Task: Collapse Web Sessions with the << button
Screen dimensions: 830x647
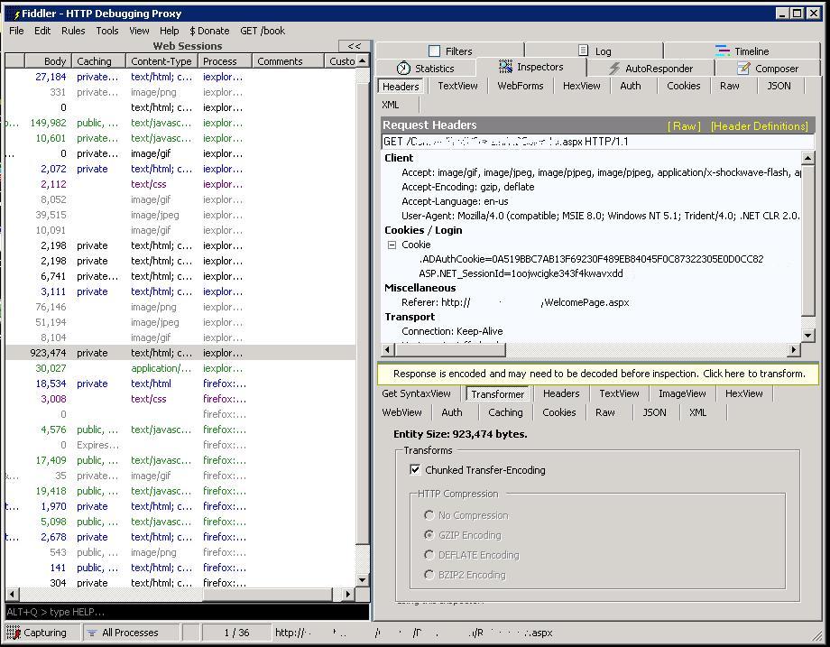Action: point(355,46)
